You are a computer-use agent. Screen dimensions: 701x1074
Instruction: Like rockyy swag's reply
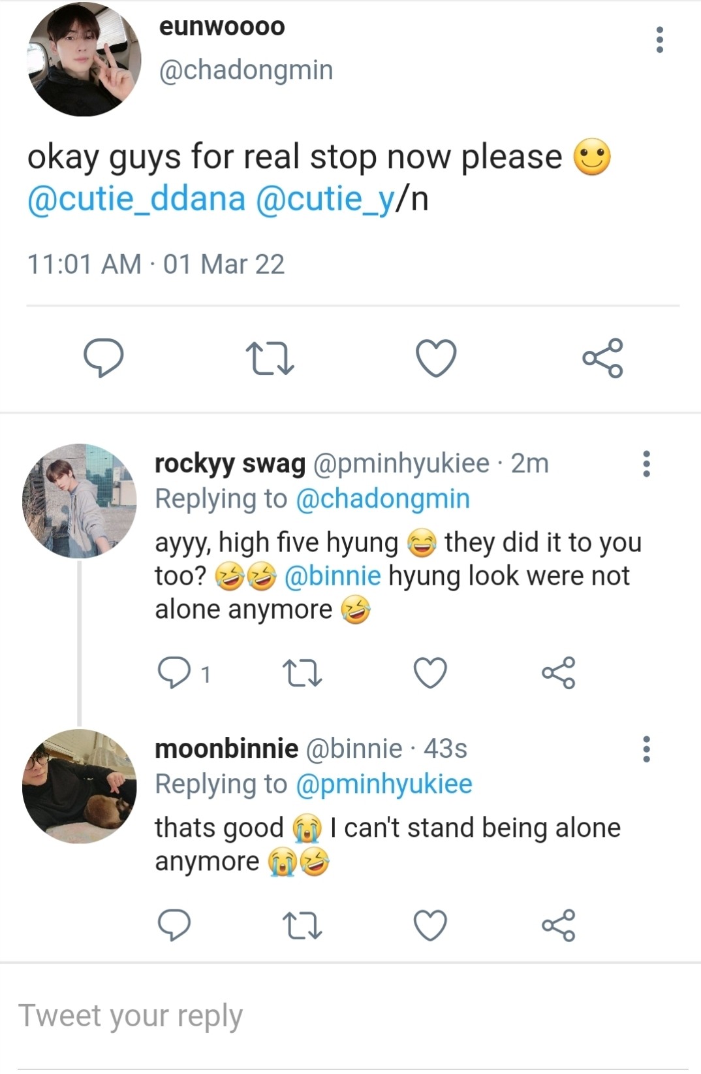point(431,673)
